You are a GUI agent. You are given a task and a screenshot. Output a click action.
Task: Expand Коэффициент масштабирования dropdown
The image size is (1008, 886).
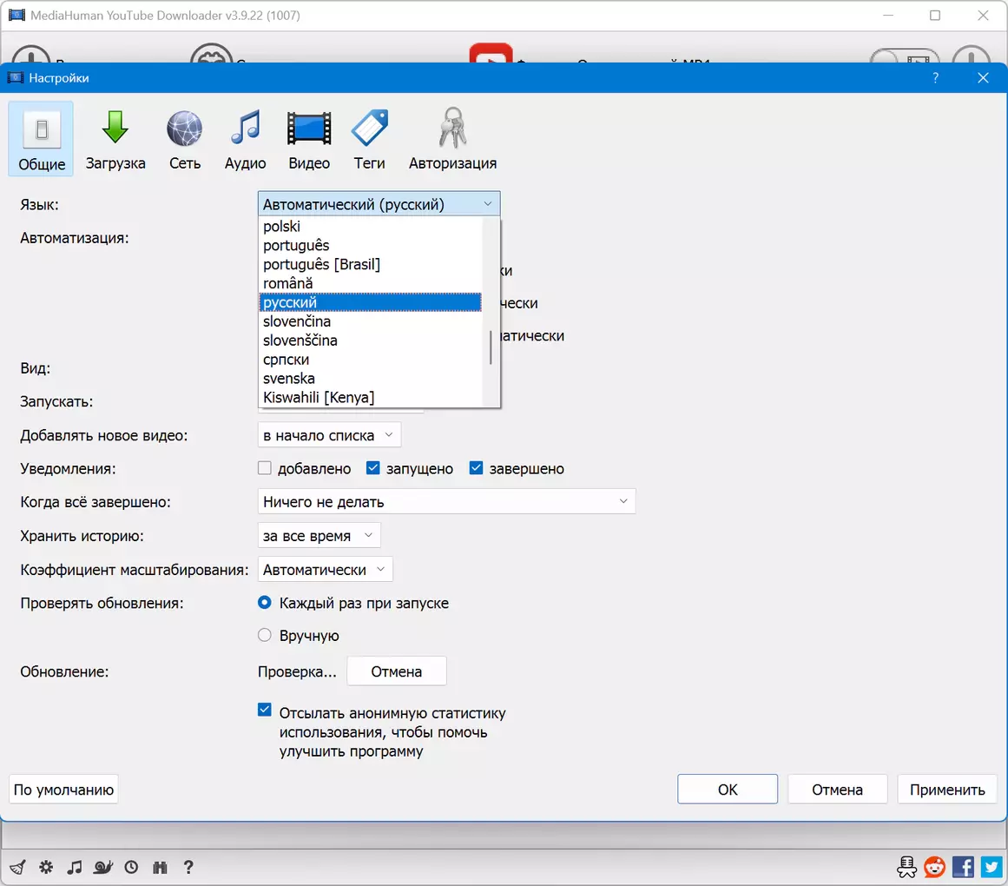[x=325, y=570]
